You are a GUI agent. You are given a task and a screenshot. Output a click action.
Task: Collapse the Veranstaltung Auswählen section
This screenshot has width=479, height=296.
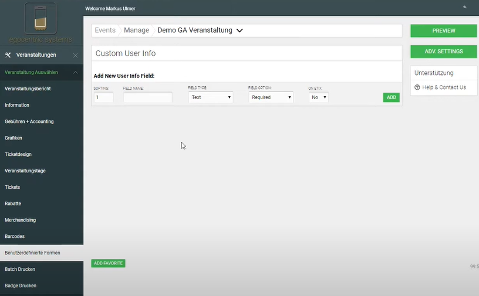(x=75, y=73)
